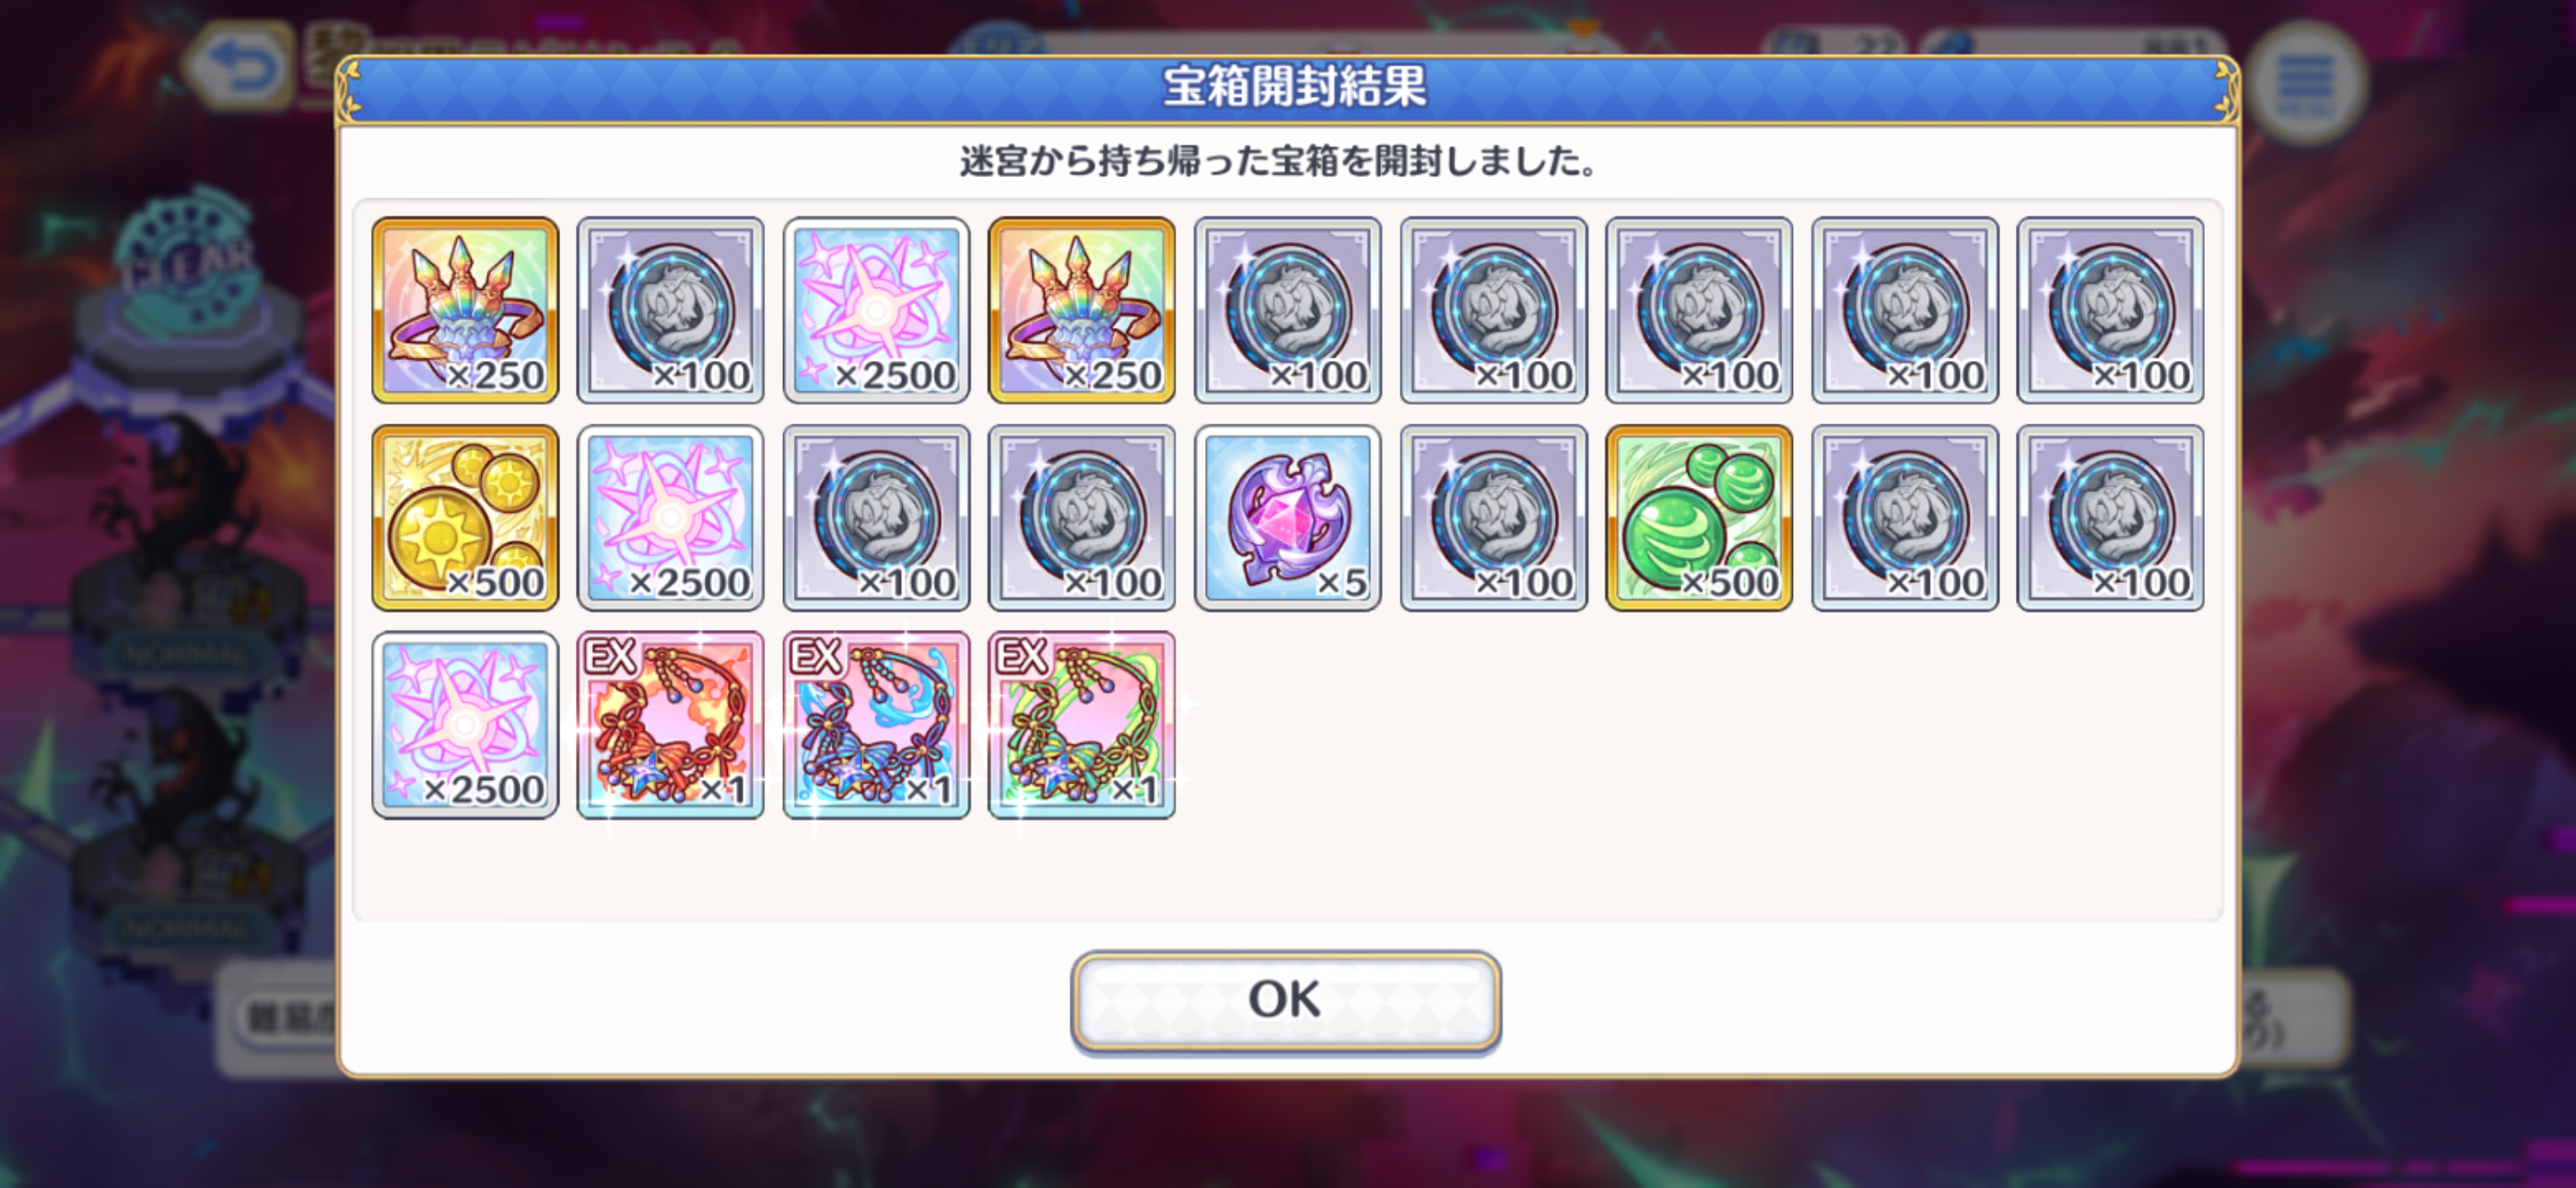Open the hamburger menu behind the dialog
This screenshot has height=1188, width=2576.
[x=2305, y=84]
